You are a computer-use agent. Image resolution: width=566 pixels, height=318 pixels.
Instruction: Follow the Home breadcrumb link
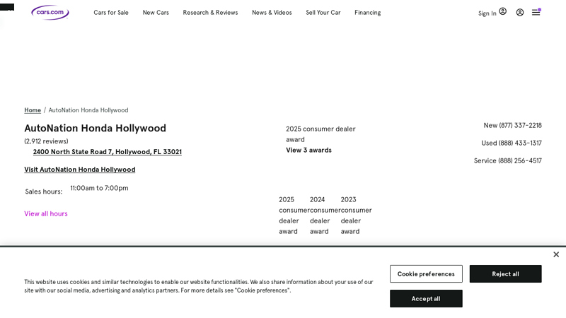click(x=33, y=110)
